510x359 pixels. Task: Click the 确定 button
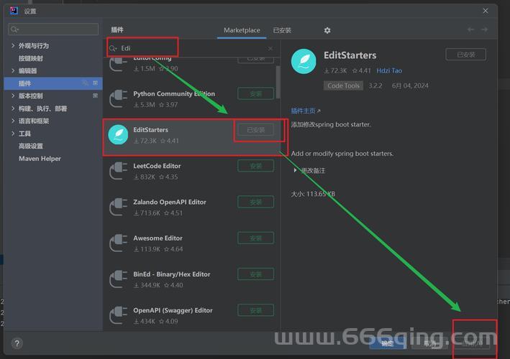tap(387, 343)
